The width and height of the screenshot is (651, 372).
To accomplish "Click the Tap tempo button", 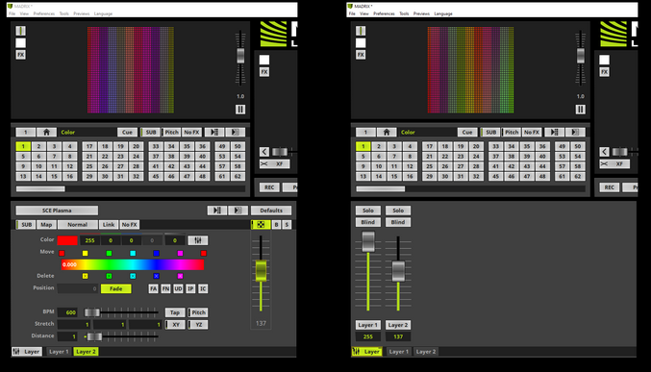I will tap(175, 312).
